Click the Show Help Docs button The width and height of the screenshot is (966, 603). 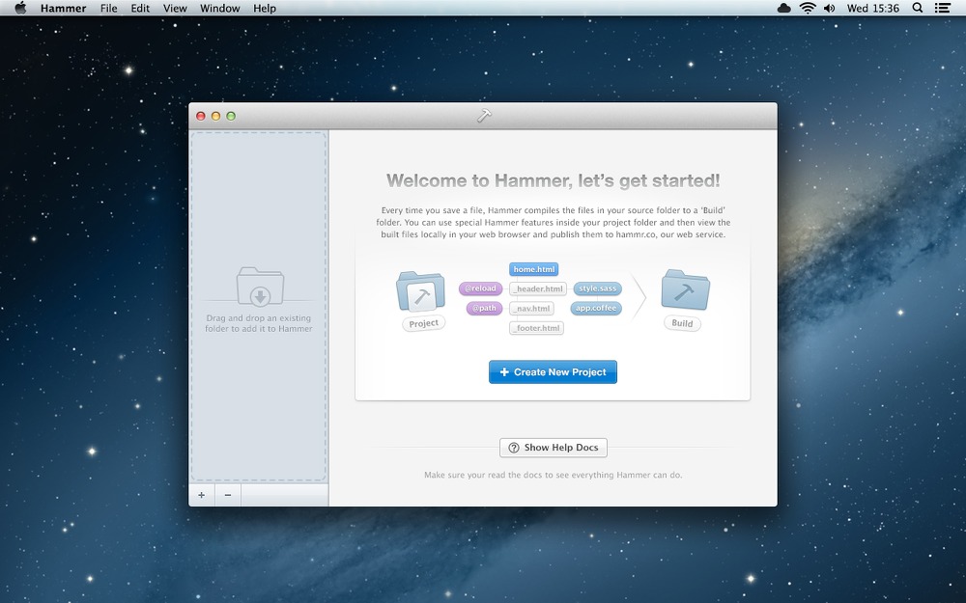(554, 448)
